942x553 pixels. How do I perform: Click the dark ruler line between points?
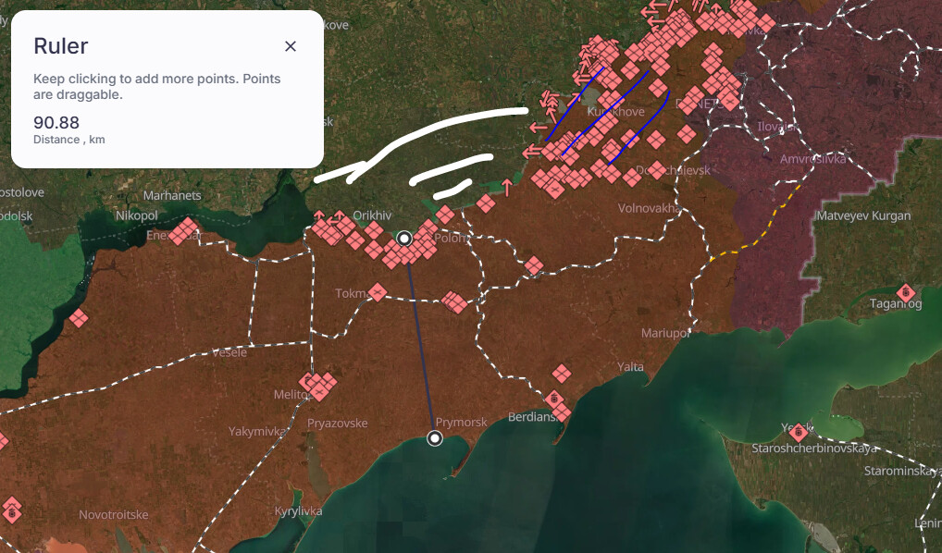pos(420,338)
